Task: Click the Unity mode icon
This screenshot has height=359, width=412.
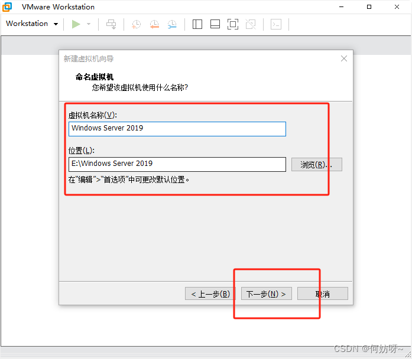Action: [251, 24]
